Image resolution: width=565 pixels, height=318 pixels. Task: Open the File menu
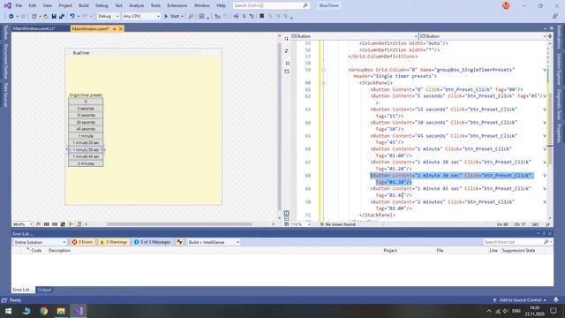[19, 5]
